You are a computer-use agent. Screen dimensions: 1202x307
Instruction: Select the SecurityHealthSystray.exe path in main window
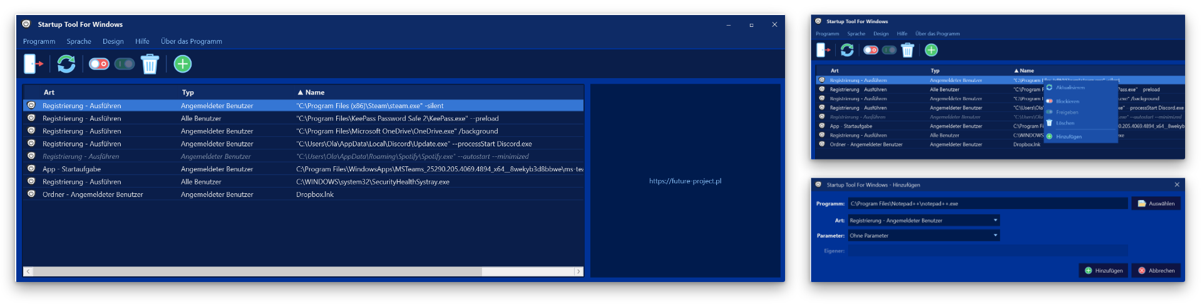click(372, 181)
